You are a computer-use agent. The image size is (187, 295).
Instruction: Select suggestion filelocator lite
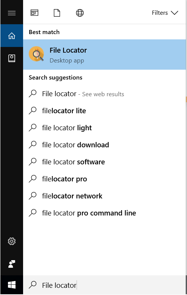[x=104, y=111]
